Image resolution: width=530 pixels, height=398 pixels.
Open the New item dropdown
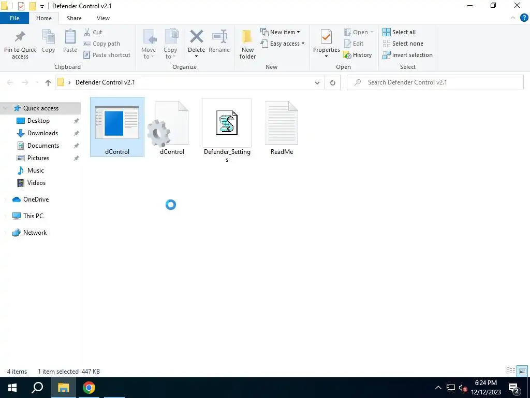tap(280, 32)
